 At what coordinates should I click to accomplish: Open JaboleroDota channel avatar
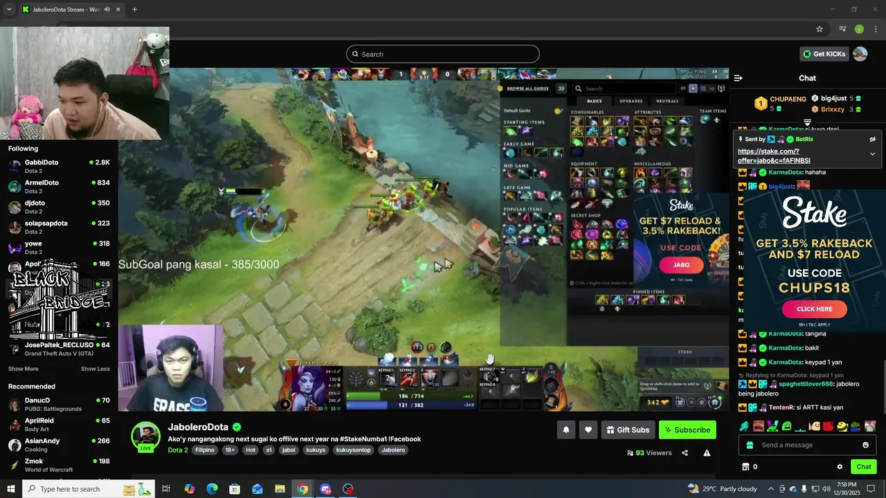pos(146,436)
